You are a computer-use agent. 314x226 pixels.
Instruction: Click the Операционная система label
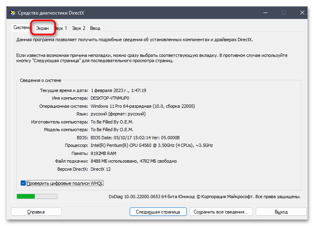coord(63,106)
